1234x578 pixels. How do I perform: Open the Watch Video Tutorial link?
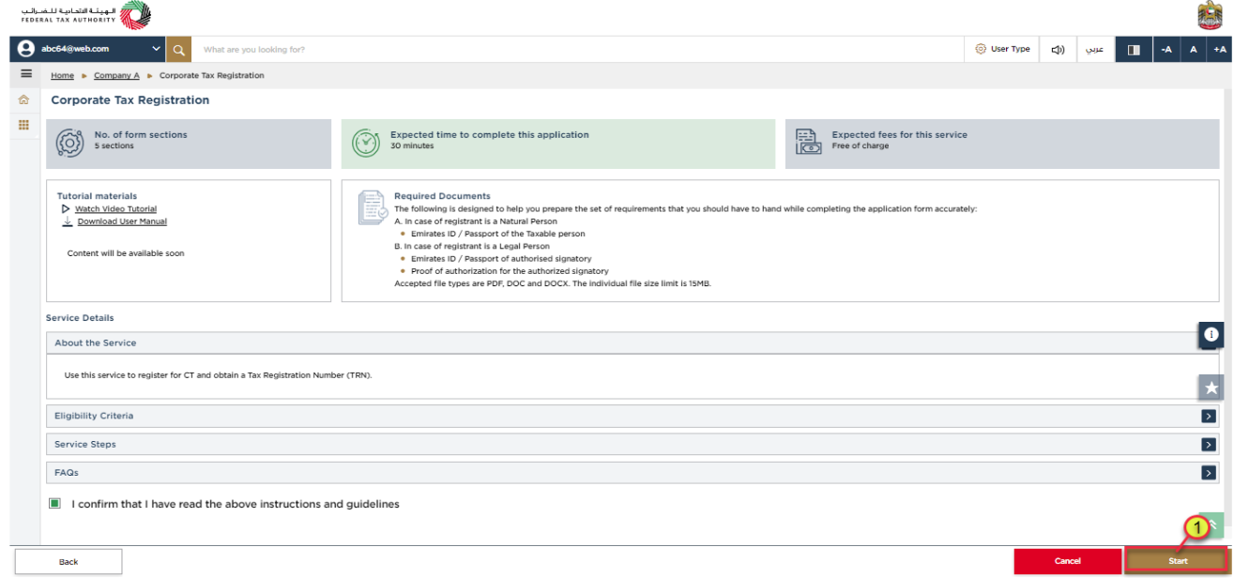point(115,209)
